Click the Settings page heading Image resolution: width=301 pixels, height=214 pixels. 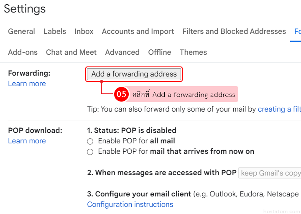pos(25,9)
